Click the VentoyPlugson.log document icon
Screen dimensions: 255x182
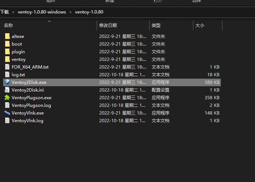coord(8,105)
